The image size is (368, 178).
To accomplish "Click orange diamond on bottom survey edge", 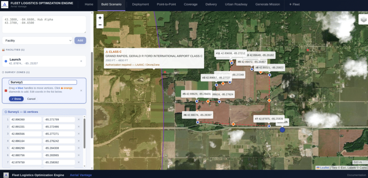I will point(233,124).
